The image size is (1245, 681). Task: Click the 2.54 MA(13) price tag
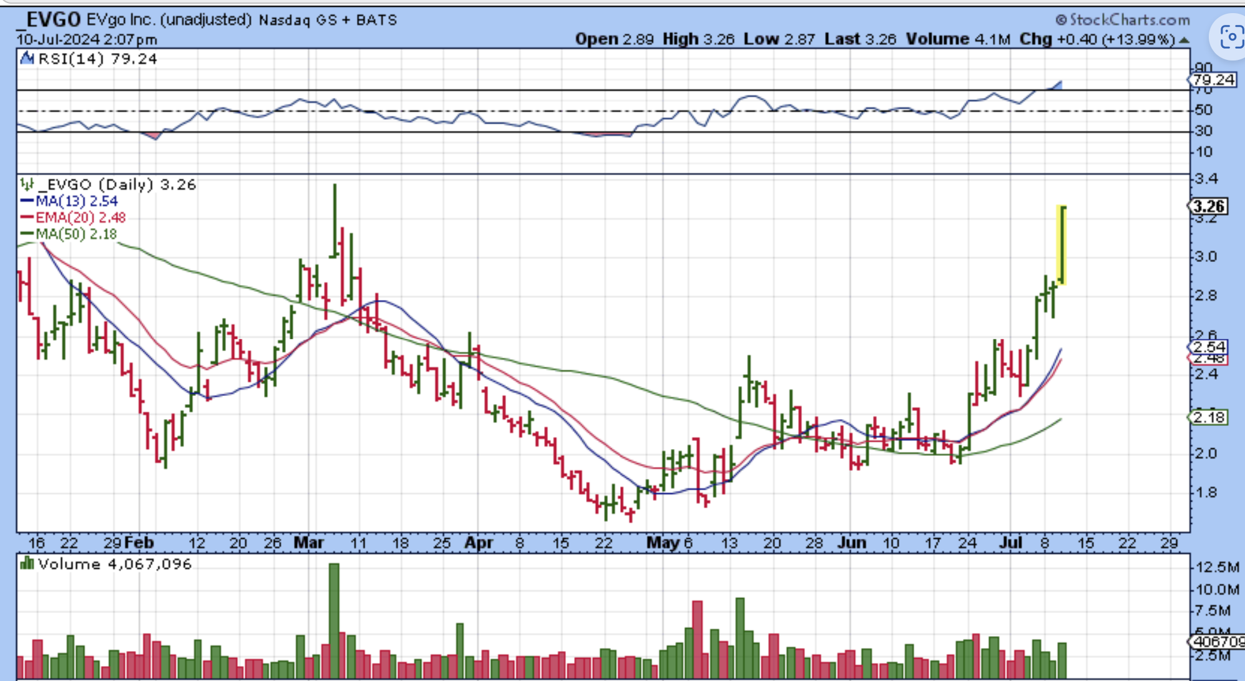(x=1209, y=347)
